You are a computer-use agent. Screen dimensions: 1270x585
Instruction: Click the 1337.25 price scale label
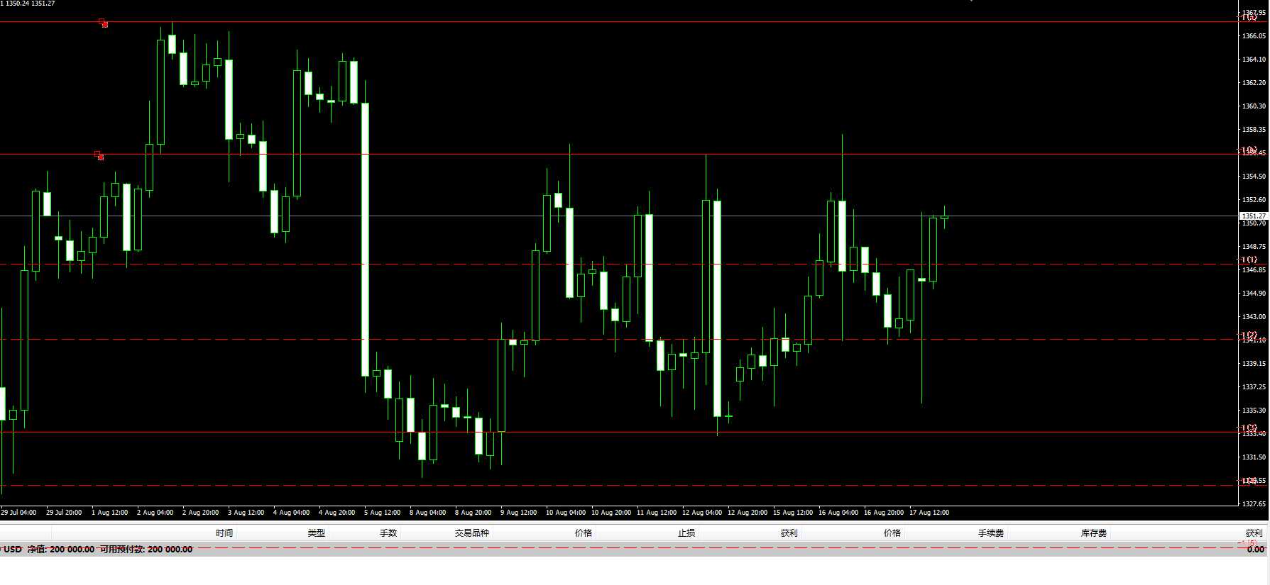[1254, 387]
